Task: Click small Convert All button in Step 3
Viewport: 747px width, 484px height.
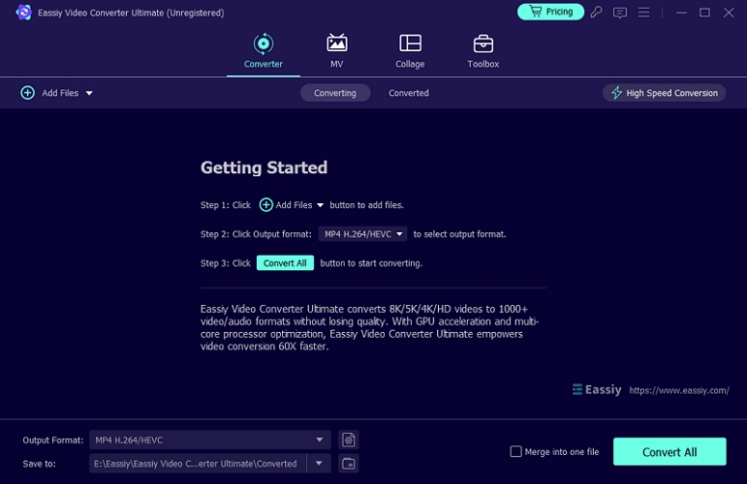Action: (285, 263)
